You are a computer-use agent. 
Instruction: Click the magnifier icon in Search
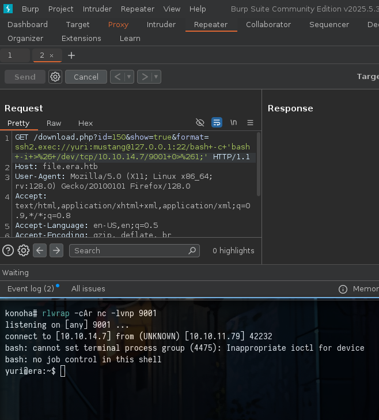coord(192,251)
